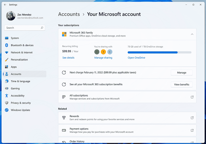206x144 pixels.
Task: Click the refresh icon beside Next charge
Action: (64, 73)
